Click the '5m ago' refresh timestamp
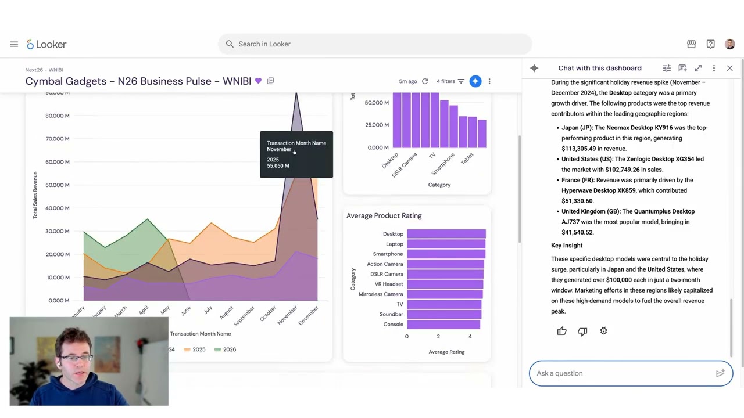Screen dimensions: 744x418 tap(408, 81)
